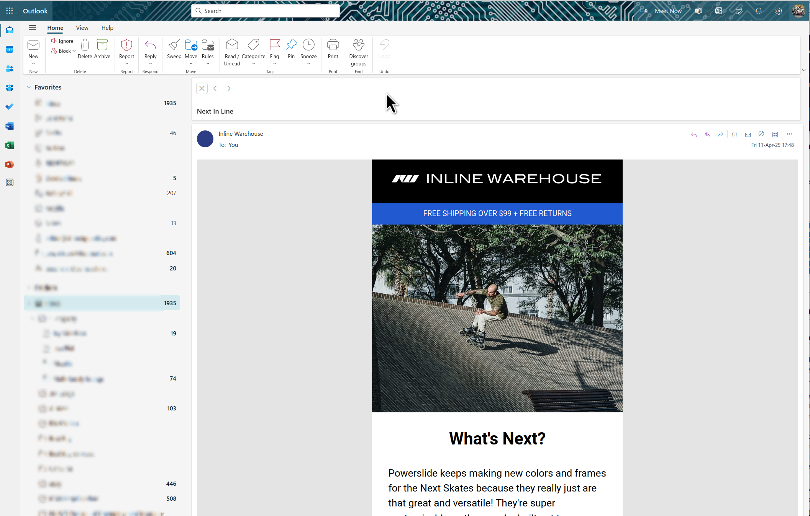This screenshot has height=516, width=810.
Task: Delete message via header trash icon
Action: [734, 135]
